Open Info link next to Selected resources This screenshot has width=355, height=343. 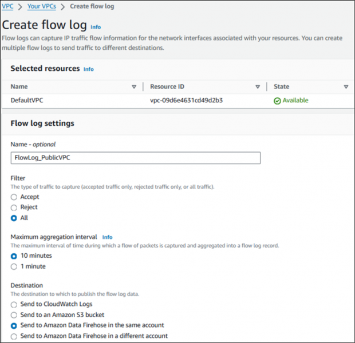click(89, 69)
